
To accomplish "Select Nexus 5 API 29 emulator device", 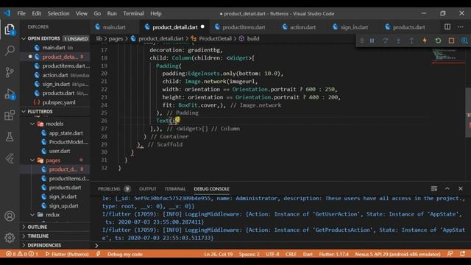I will coord(397,254).
